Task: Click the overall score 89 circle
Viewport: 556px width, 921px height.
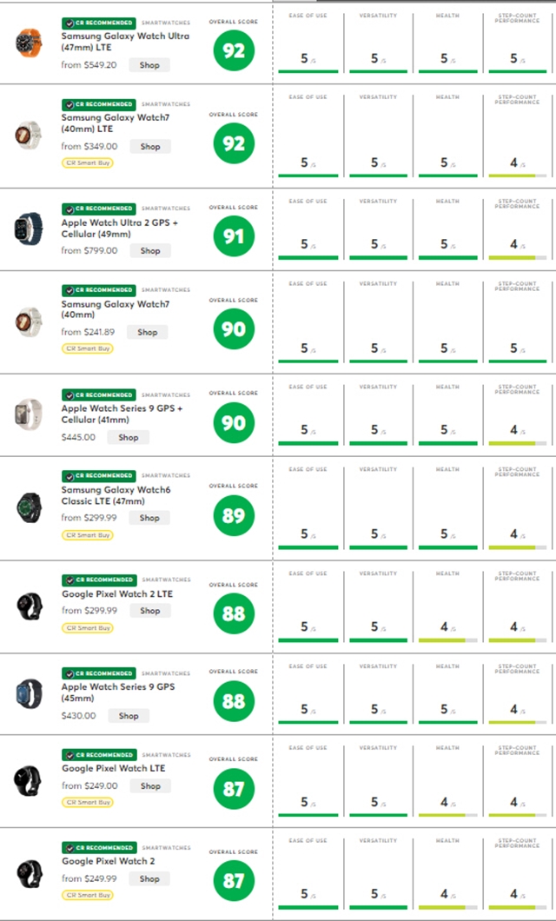Action: pyautogui.click(x=234, y=516)
